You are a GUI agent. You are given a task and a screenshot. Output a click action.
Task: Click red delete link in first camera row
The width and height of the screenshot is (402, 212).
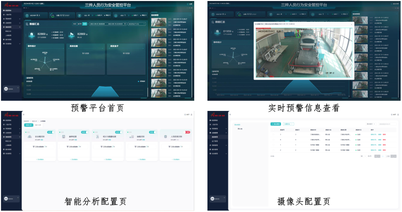pos(384,135)
